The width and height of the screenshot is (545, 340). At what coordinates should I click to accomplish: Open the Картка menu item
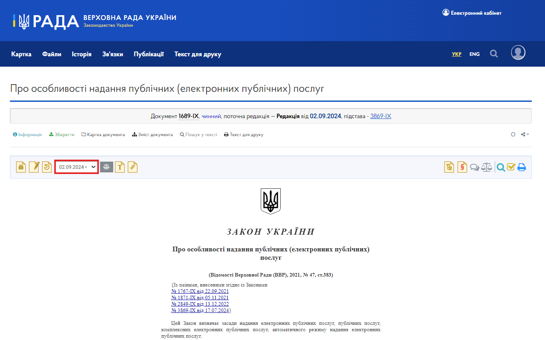click(21, 54)
